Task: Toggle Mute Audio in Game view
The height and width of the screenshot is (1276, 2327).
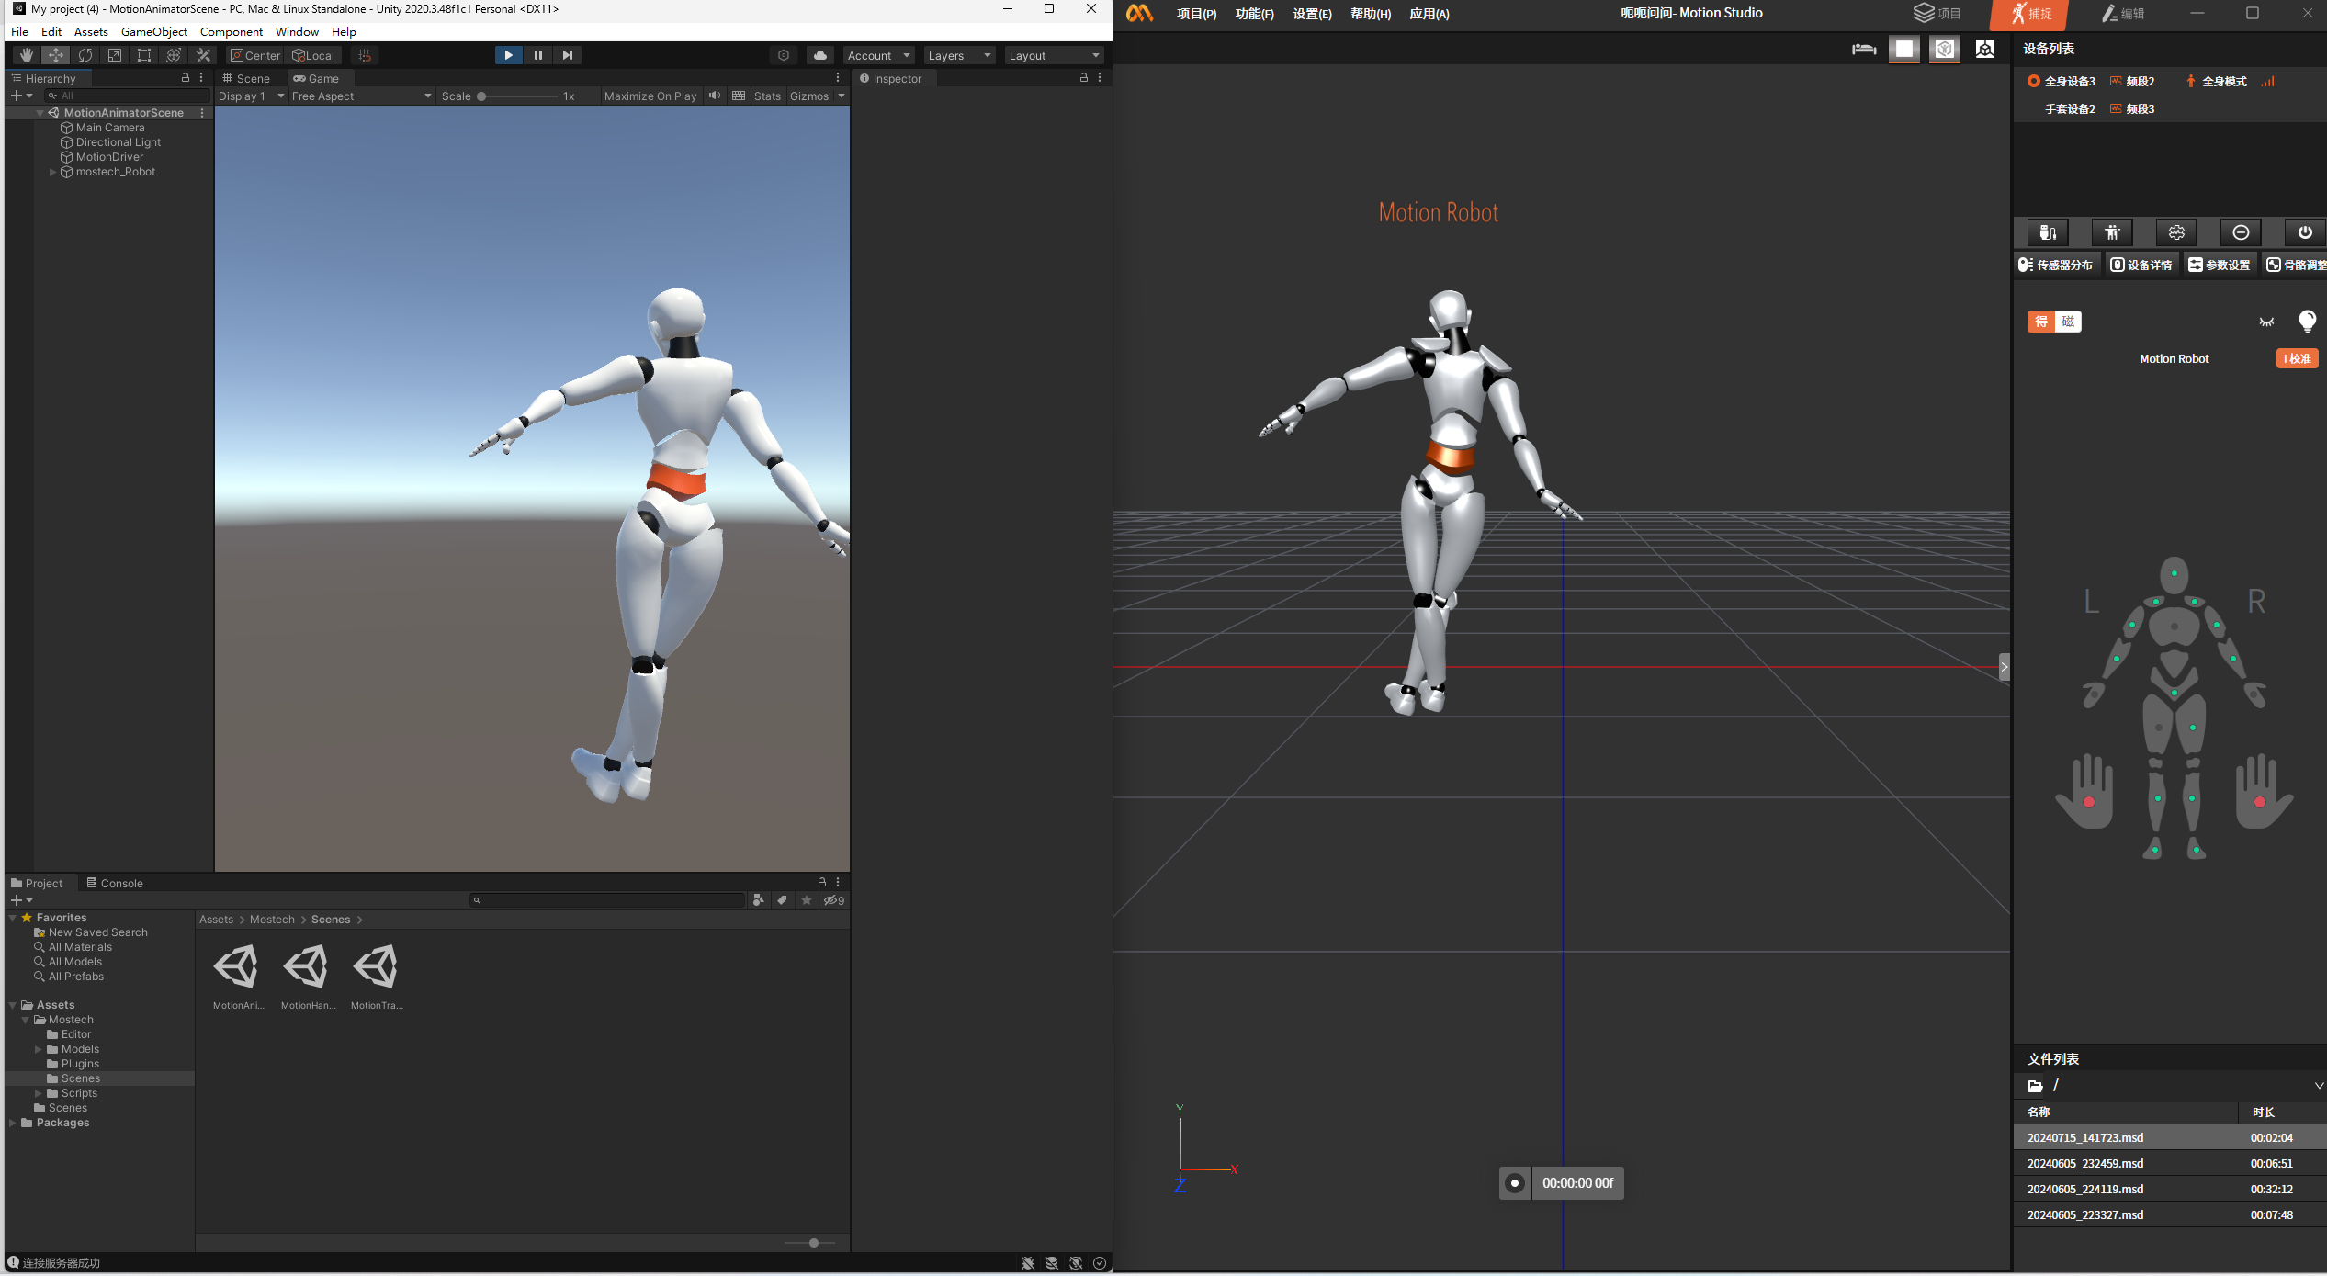Action: click(715, 96)
